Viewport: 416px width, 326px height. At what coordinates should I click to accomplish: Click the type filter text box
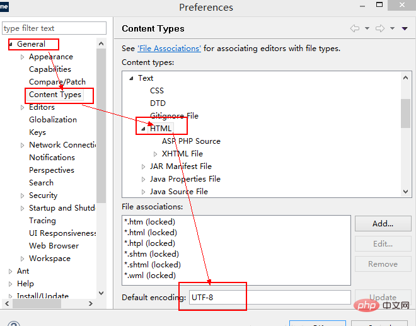click(54, 28)
